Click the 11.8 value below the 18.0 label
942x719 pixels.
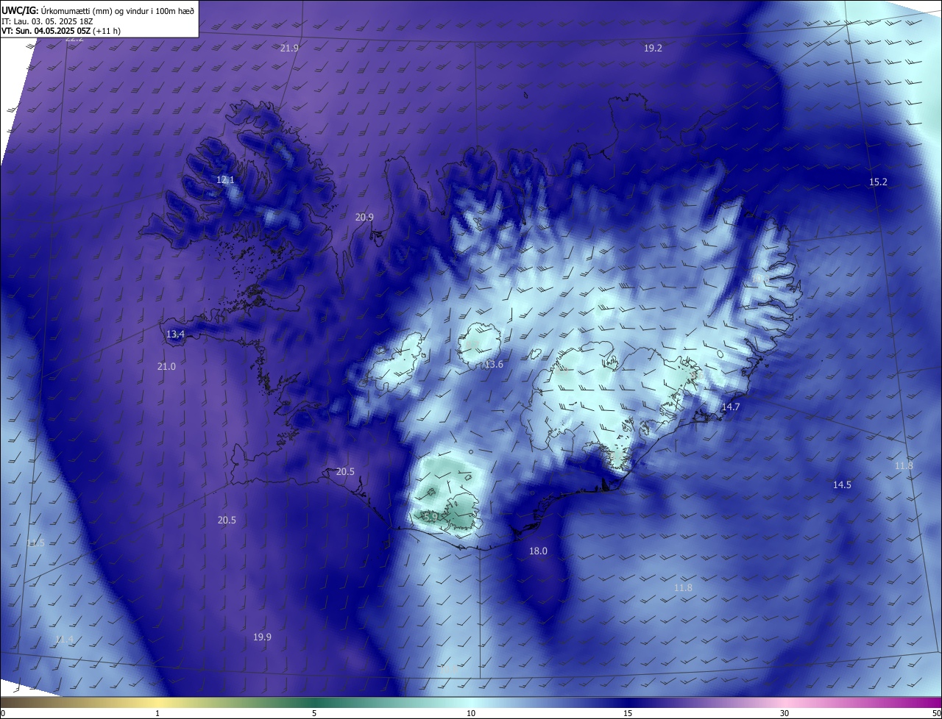click(683, 587)
